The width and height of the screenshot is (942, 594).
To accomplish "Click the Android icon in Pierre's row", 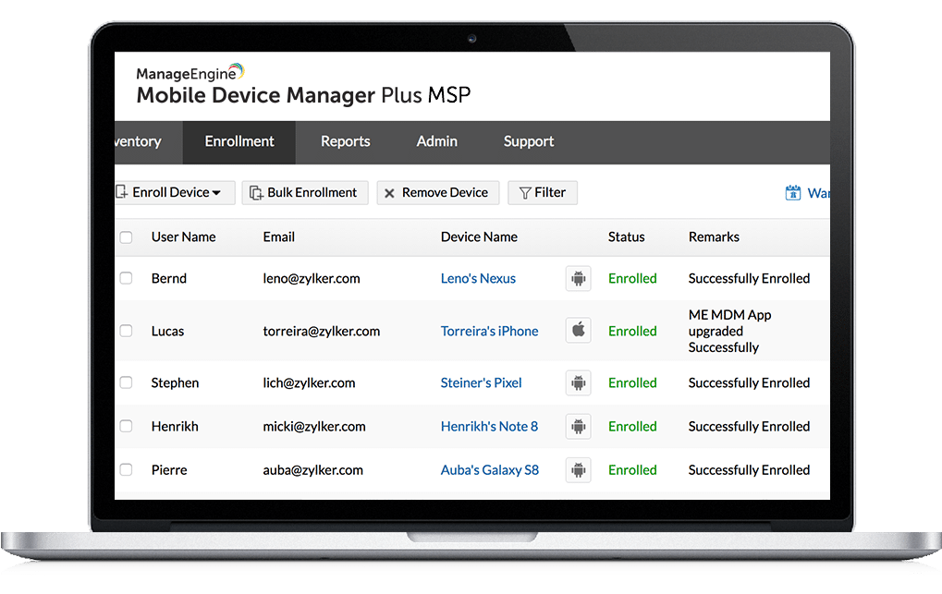I will [578, 469].
